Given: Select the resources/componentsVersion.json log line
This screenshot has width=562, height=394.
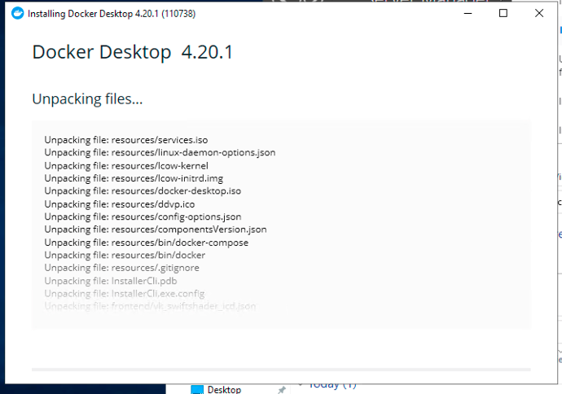Looking at the screenshot, I should [156, 230].
